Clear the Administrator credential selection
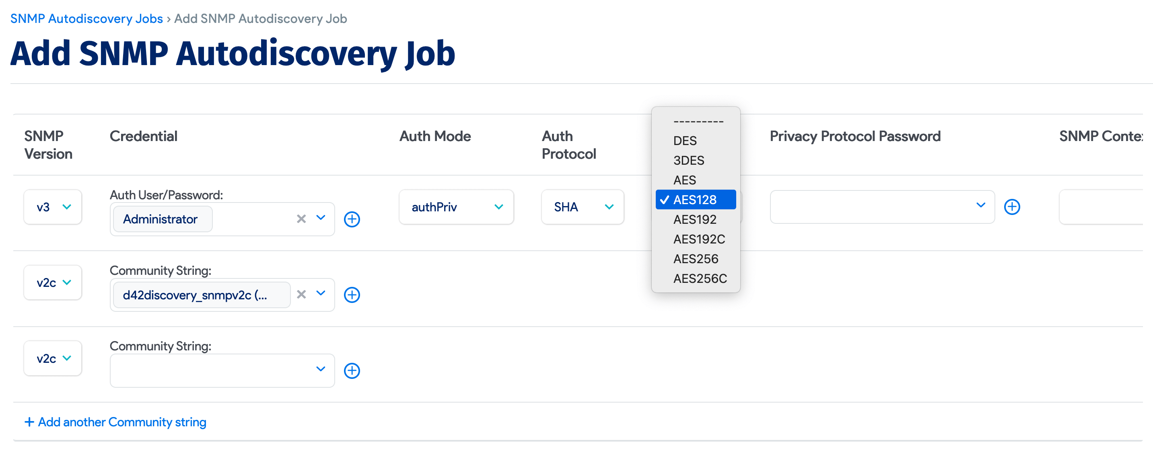The height and width of the screenshot is (450, 1153). (301, 219)
